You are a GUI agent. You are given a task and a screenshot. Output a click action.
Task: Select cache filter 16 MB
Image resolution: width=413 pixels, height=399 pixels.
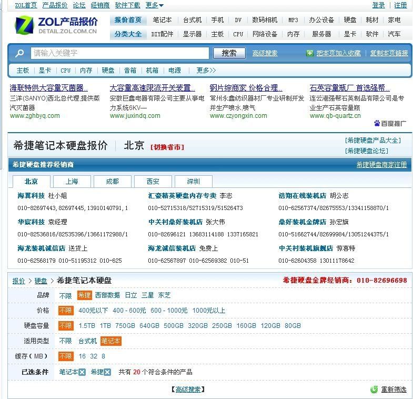click(x=82, y=356)
